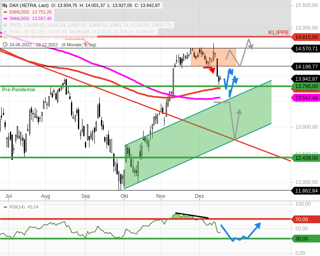Click the (6 Monate, 1 Tag) interval text
Screen dimensions: 320x256
tap(79, 45)
